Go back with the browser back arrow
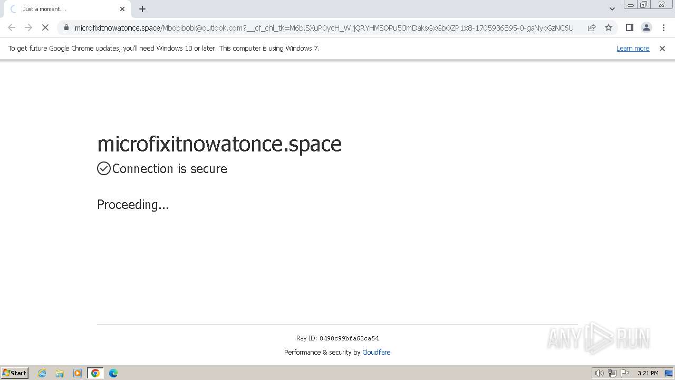 12,27
